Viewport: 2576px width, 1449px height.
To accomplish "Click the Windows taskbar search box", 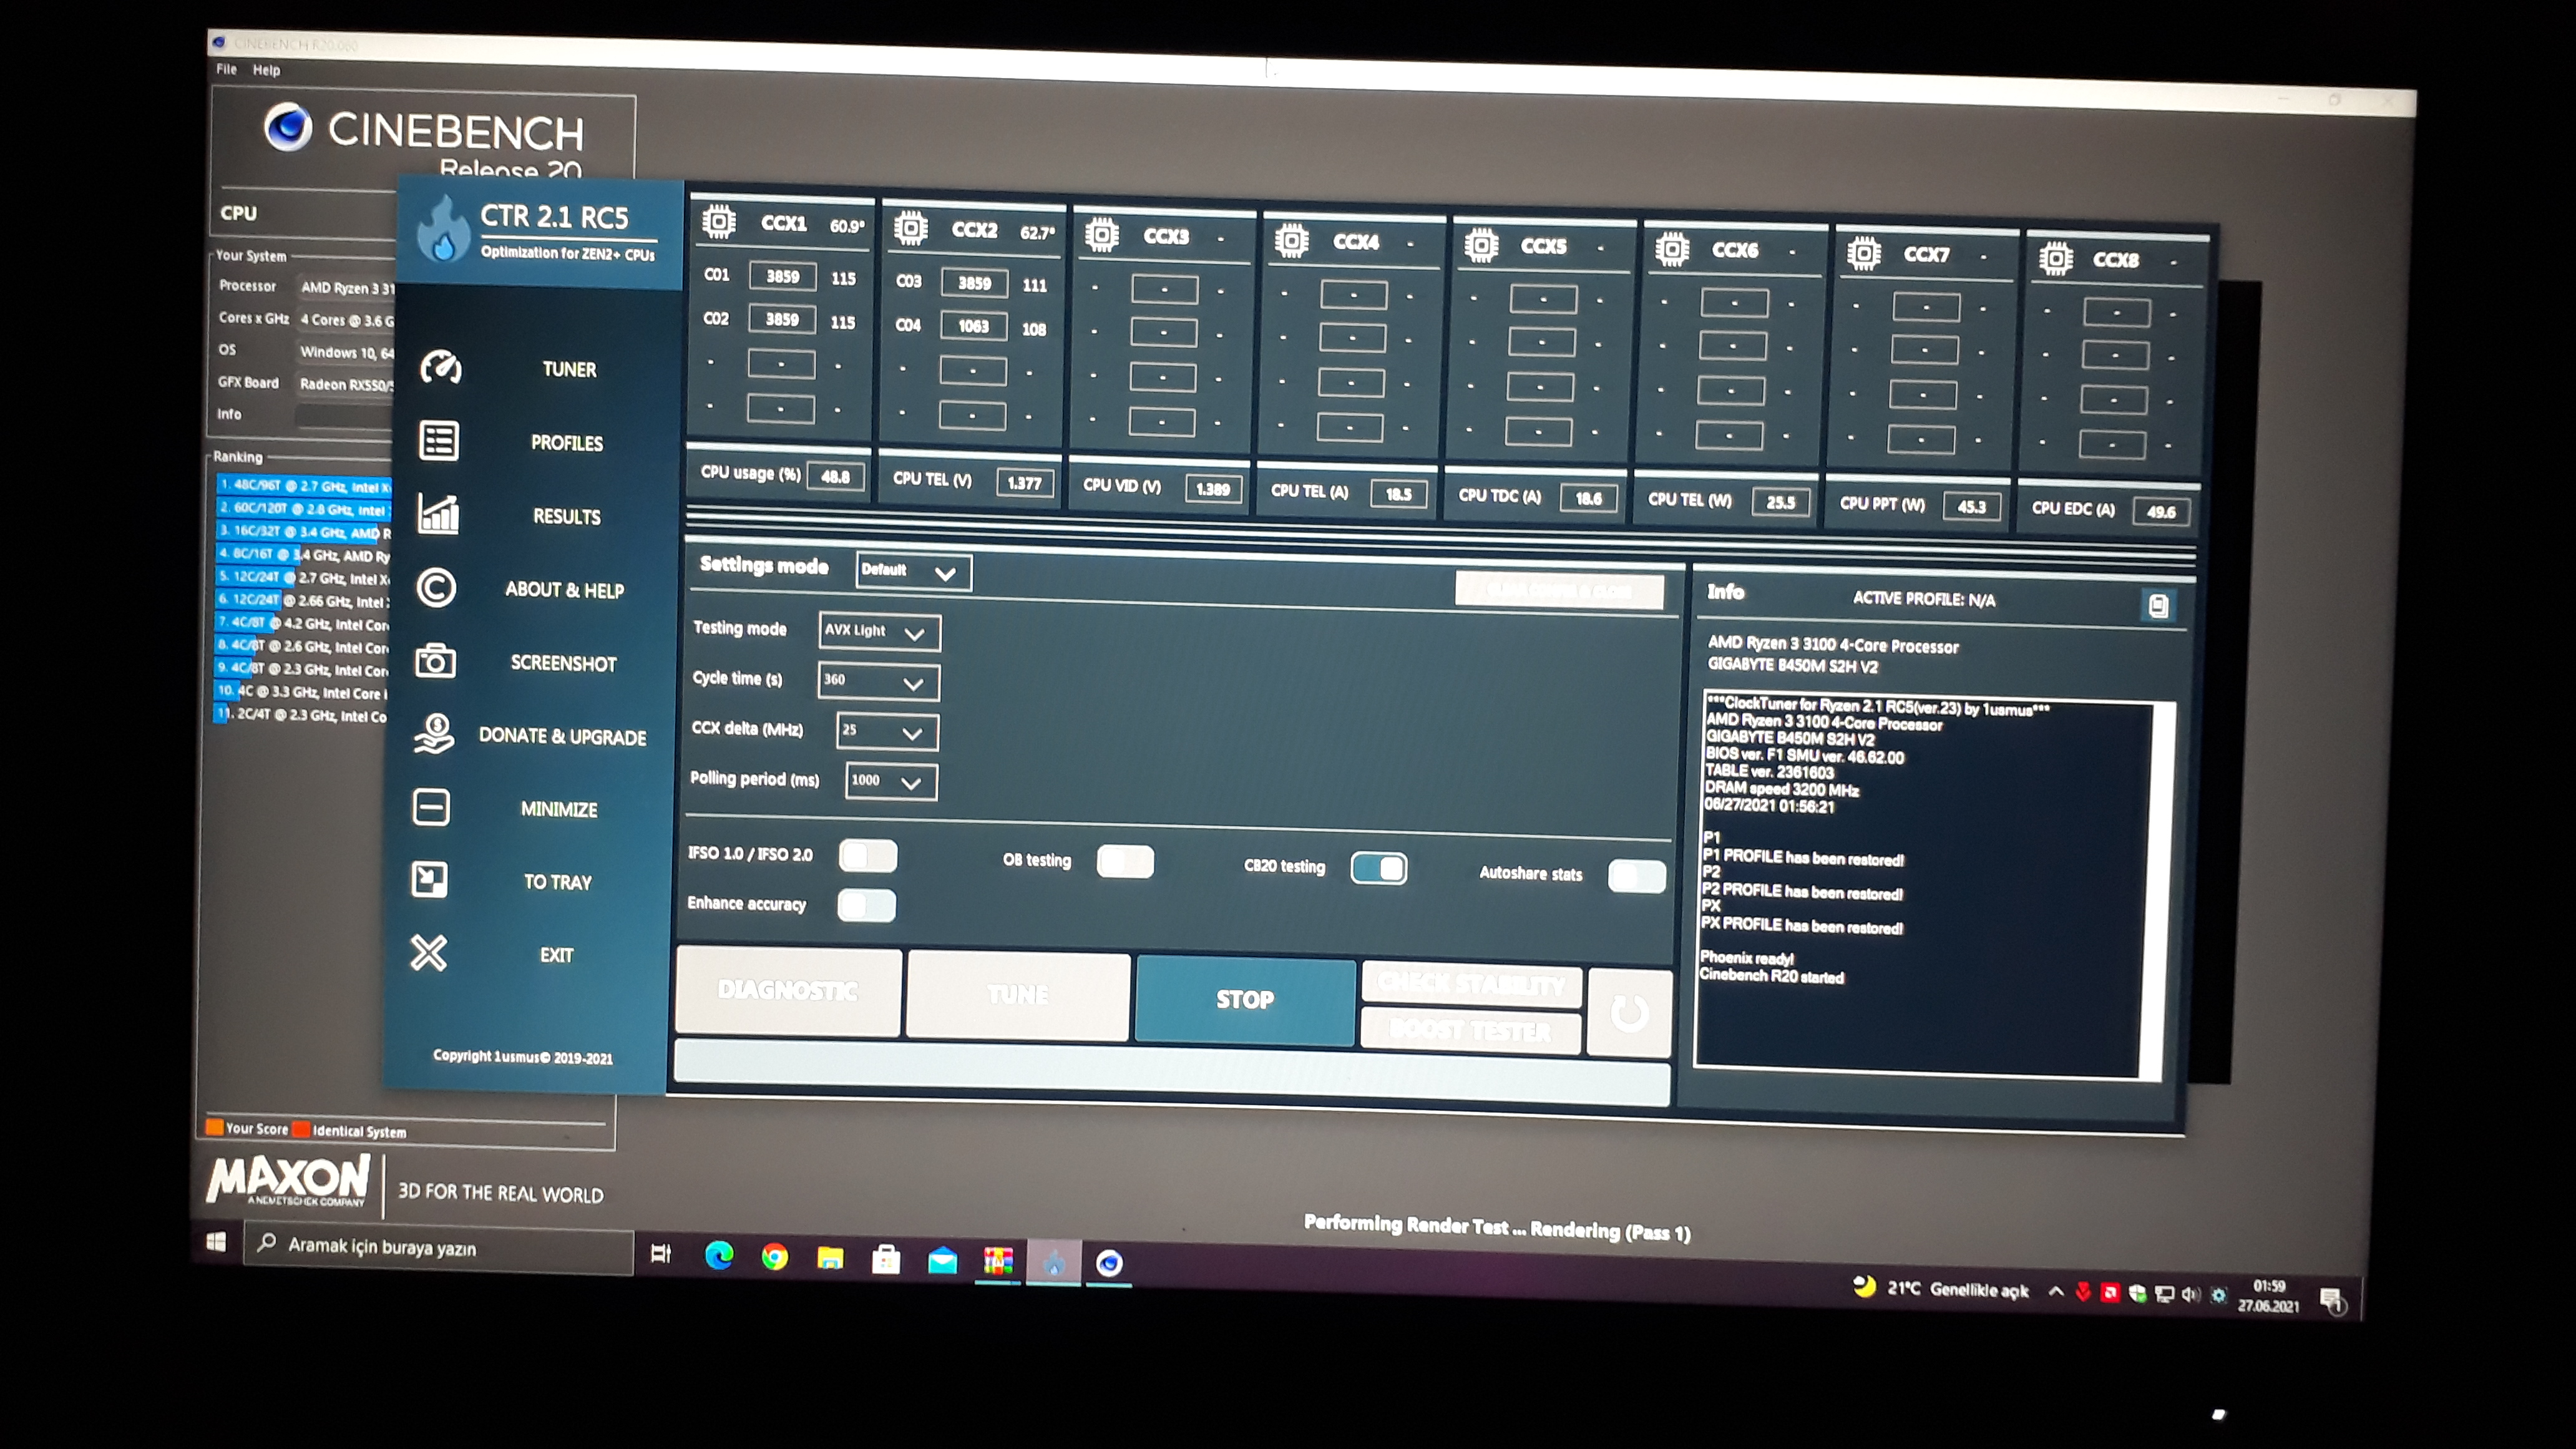I will tap(439, 1248).
